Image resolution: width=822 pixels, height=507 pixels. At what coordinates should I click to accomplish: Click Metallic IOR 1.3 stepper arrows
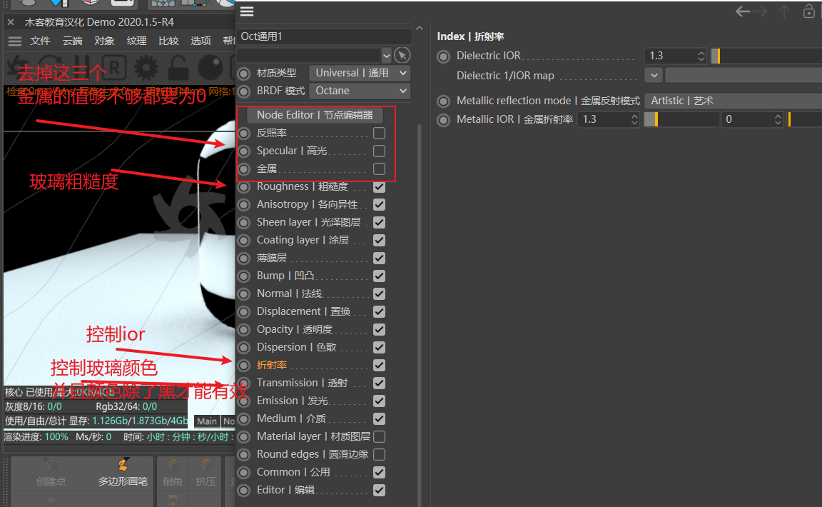634,120
